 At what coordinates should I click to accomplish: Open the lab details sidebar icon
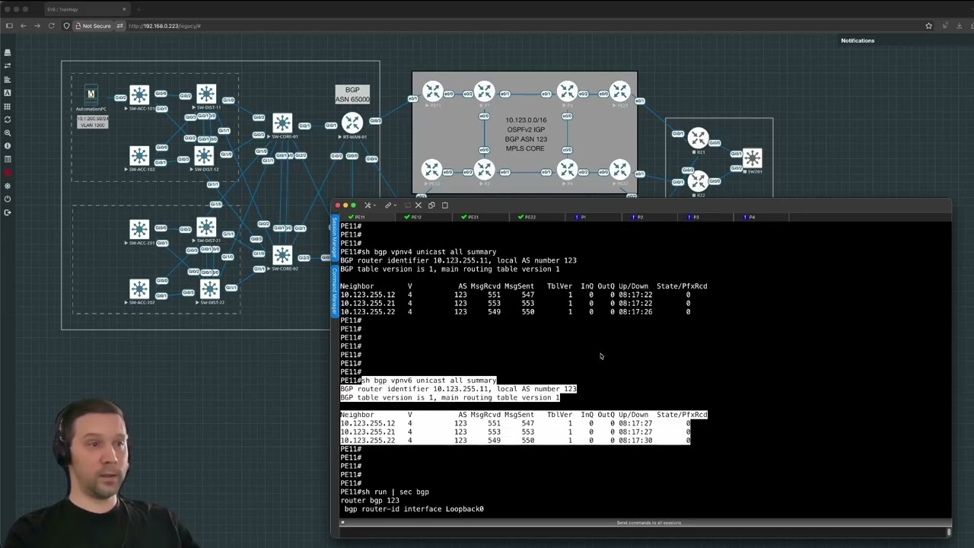click(8, 159)
